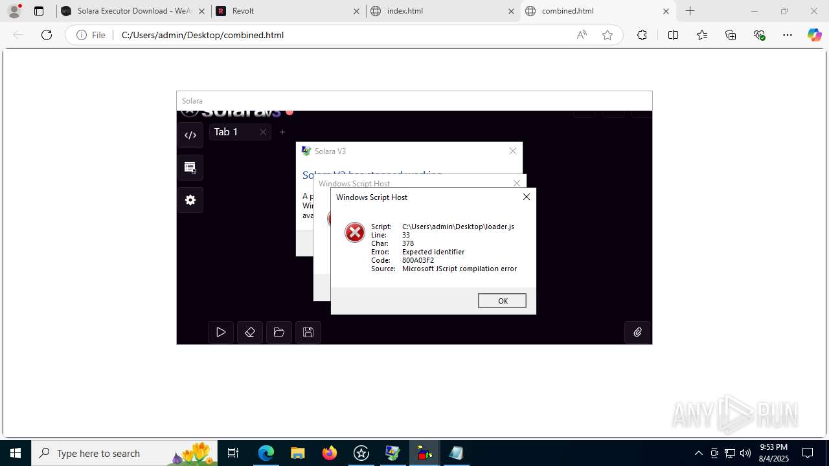The height and width of the screenshot is (466, 829).
Task: Click the 'Expected identifier' error text
Action: [433, 252]
